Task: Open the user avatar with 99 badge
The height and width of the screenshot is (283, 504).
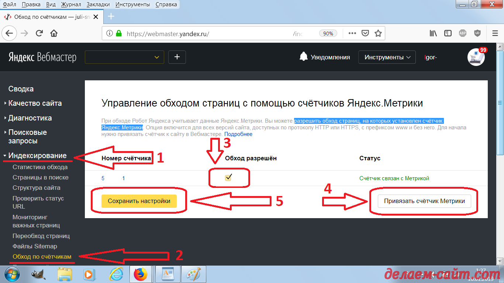Action: [476, 57]
